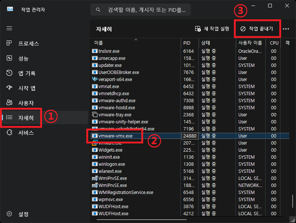
Task: Click 작업 끝내기 (End task) button
Action: [257, 29]
